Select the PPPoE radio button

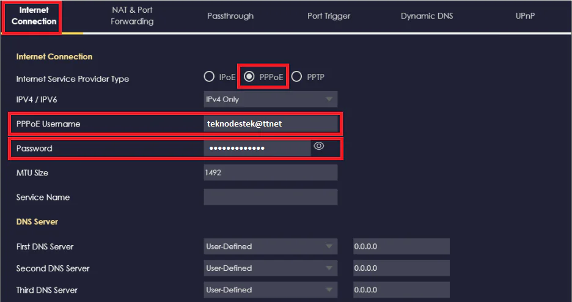click(249, 77)
